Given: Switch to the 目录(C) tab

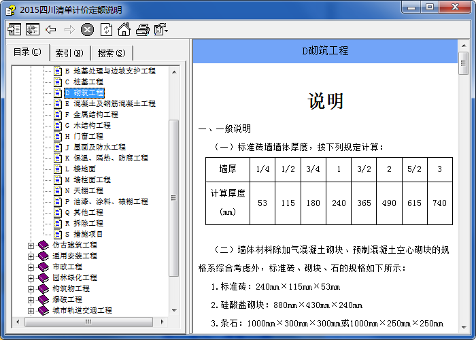Looking at the screenshot, I should pyautogui.click(x=27, y=52).
